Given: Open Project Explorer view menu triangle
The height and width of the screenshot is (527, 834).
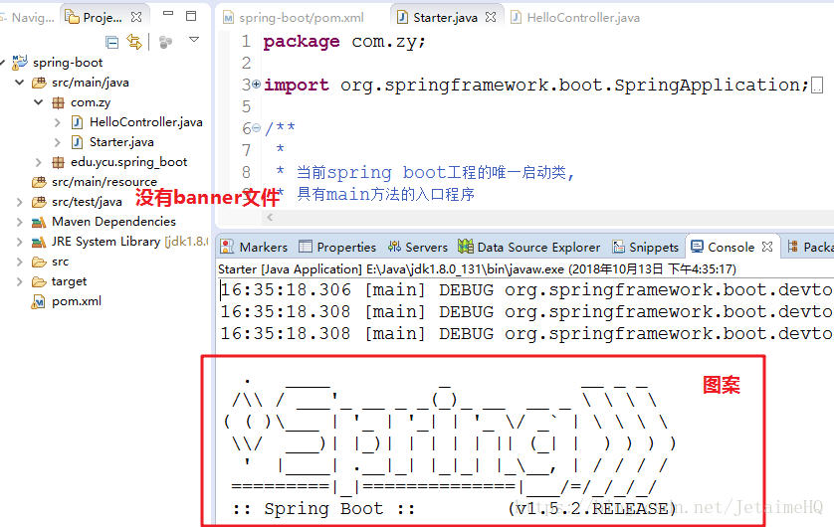Looking at the screenshot, I should click(194, 40).
